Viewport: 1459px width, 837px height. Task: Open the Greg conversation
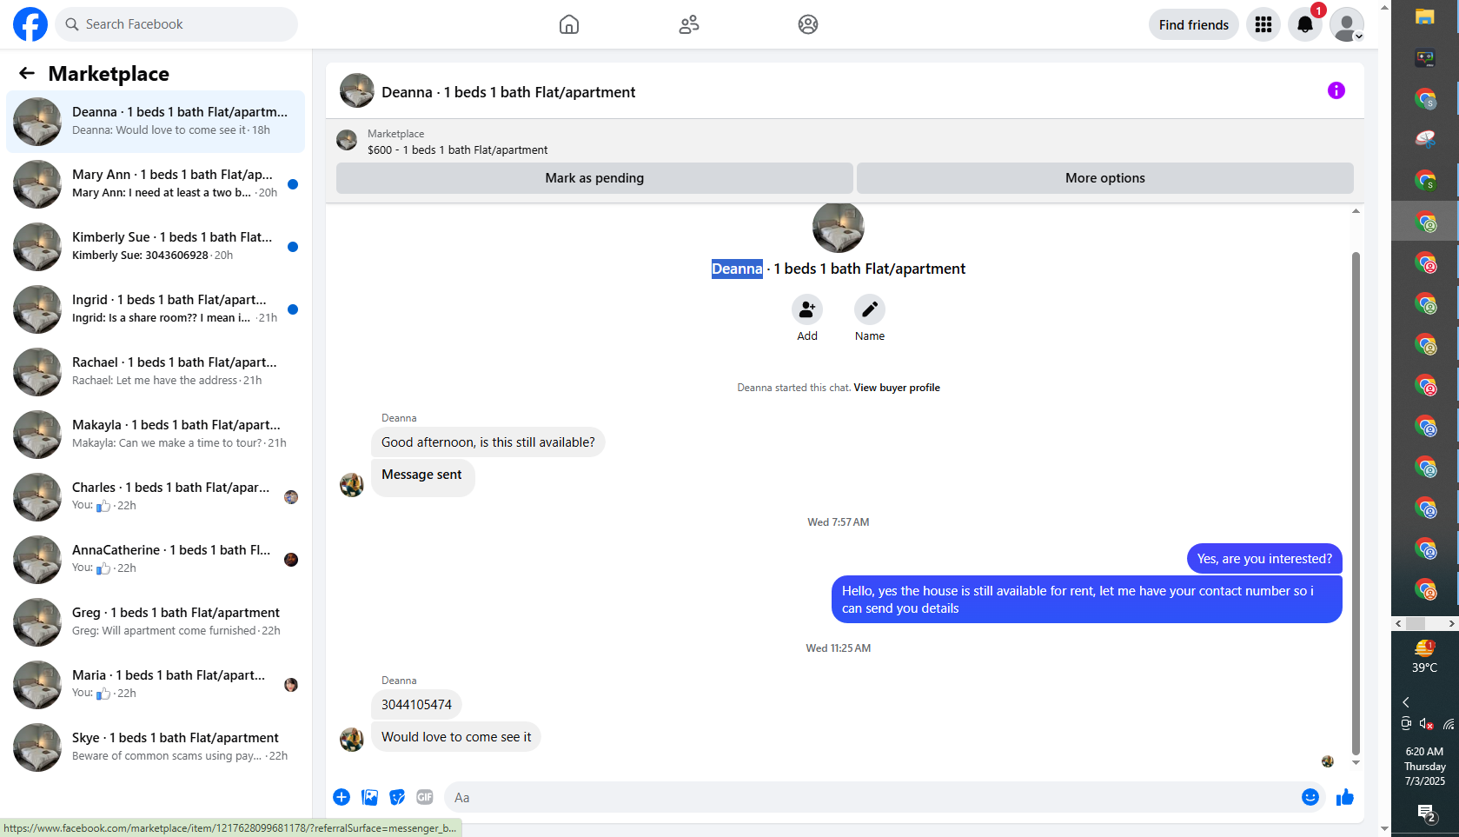tap(156, 621)
